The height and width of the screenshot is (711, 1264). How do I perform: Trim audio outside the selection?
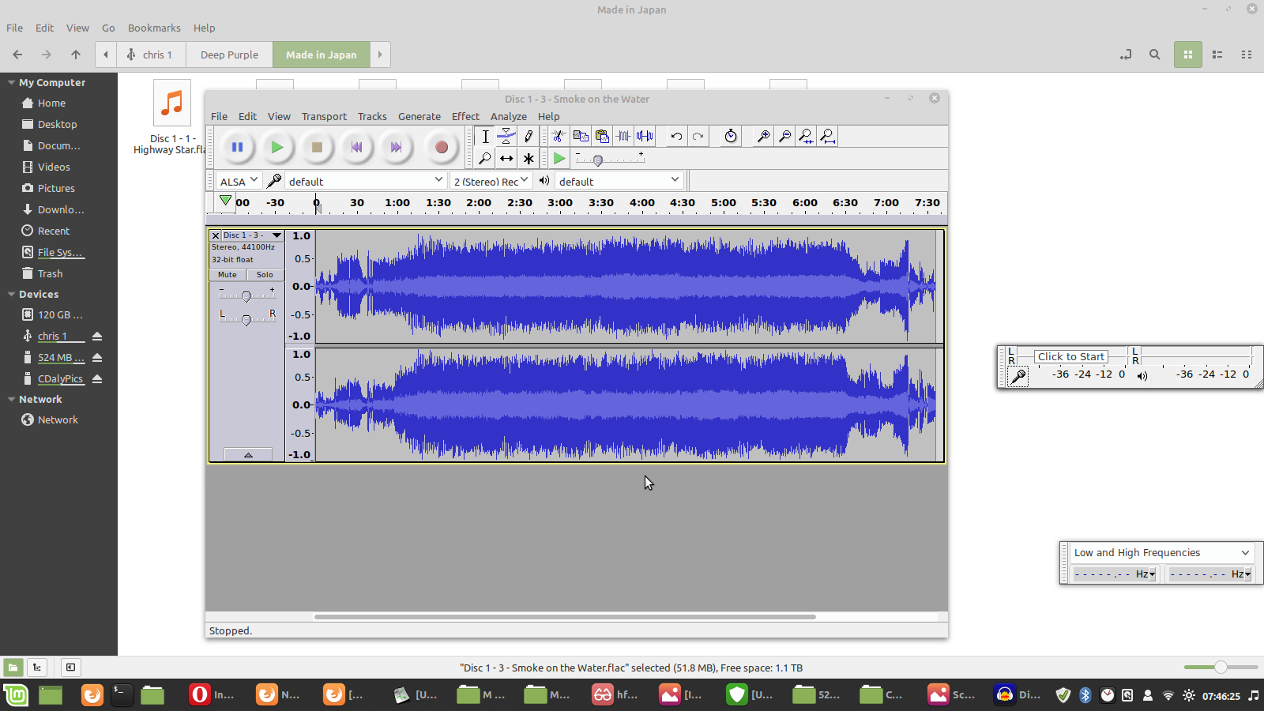[x=623, y=136]
